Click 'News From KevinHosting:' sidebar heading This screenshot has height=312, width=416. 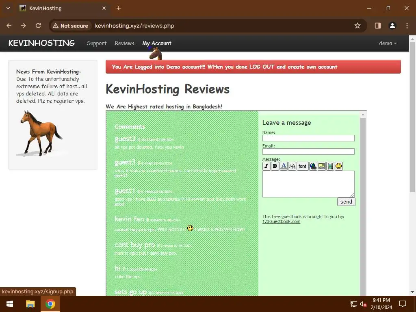pyautogui.click(x=49, y=71)
